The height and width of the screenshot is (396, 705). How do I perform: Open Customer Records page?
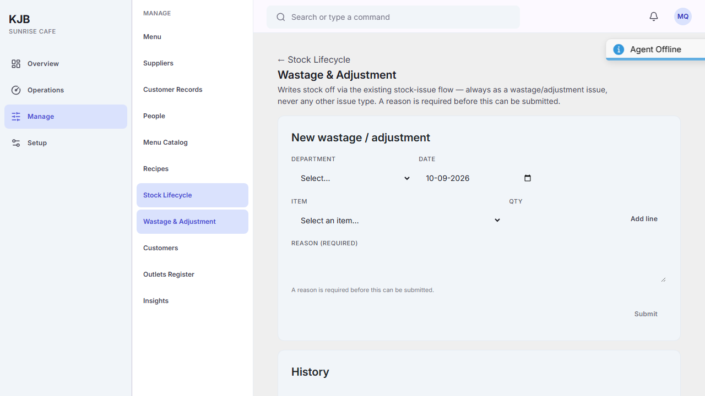tap(192, 90)
